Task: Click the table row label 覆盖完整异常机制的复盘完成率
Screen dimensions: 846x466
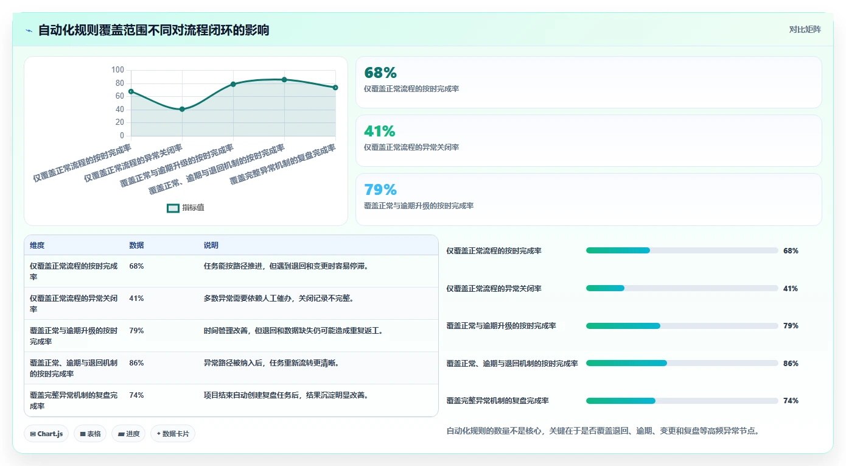Action: [74, 401]
